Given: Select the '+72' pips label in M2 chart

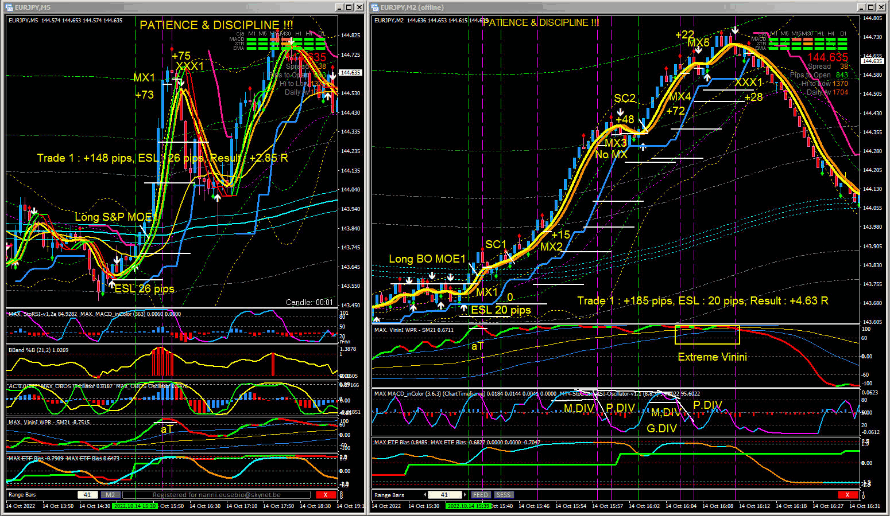Looking at the screenshot, I should (675, 111).
